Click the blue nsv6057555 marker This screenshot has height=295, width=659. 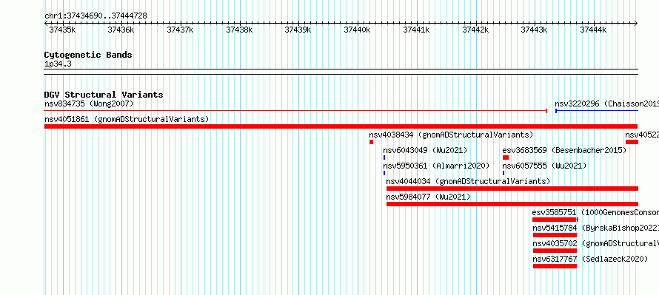point(504,173)
